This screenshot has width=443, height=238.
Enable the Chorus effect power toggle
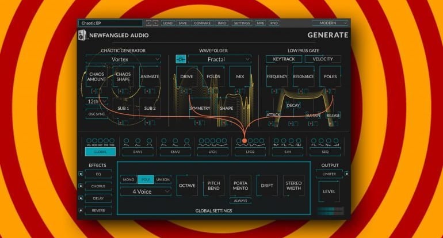tap(81, 186)
